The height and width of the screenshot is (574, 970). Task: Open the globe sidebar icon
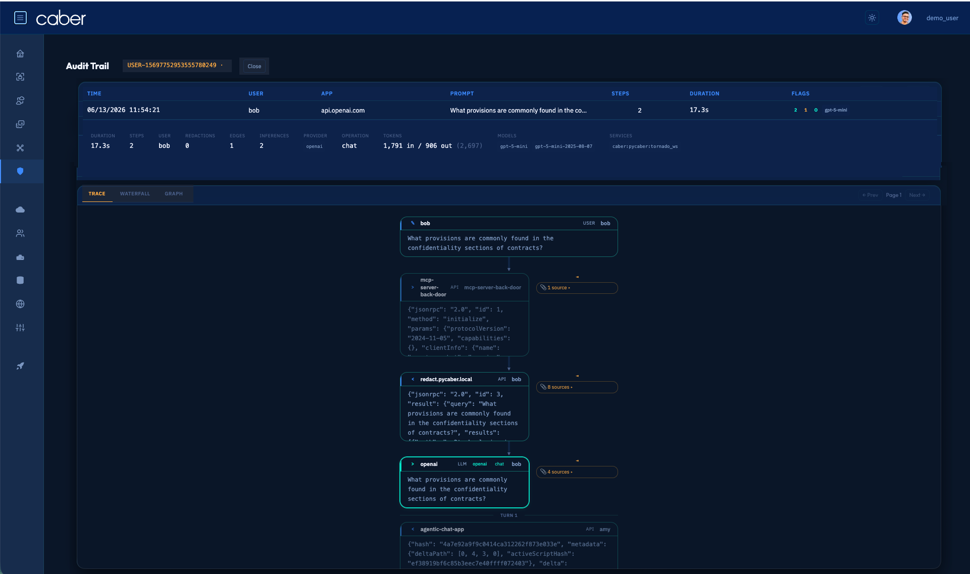click(20, 304)
